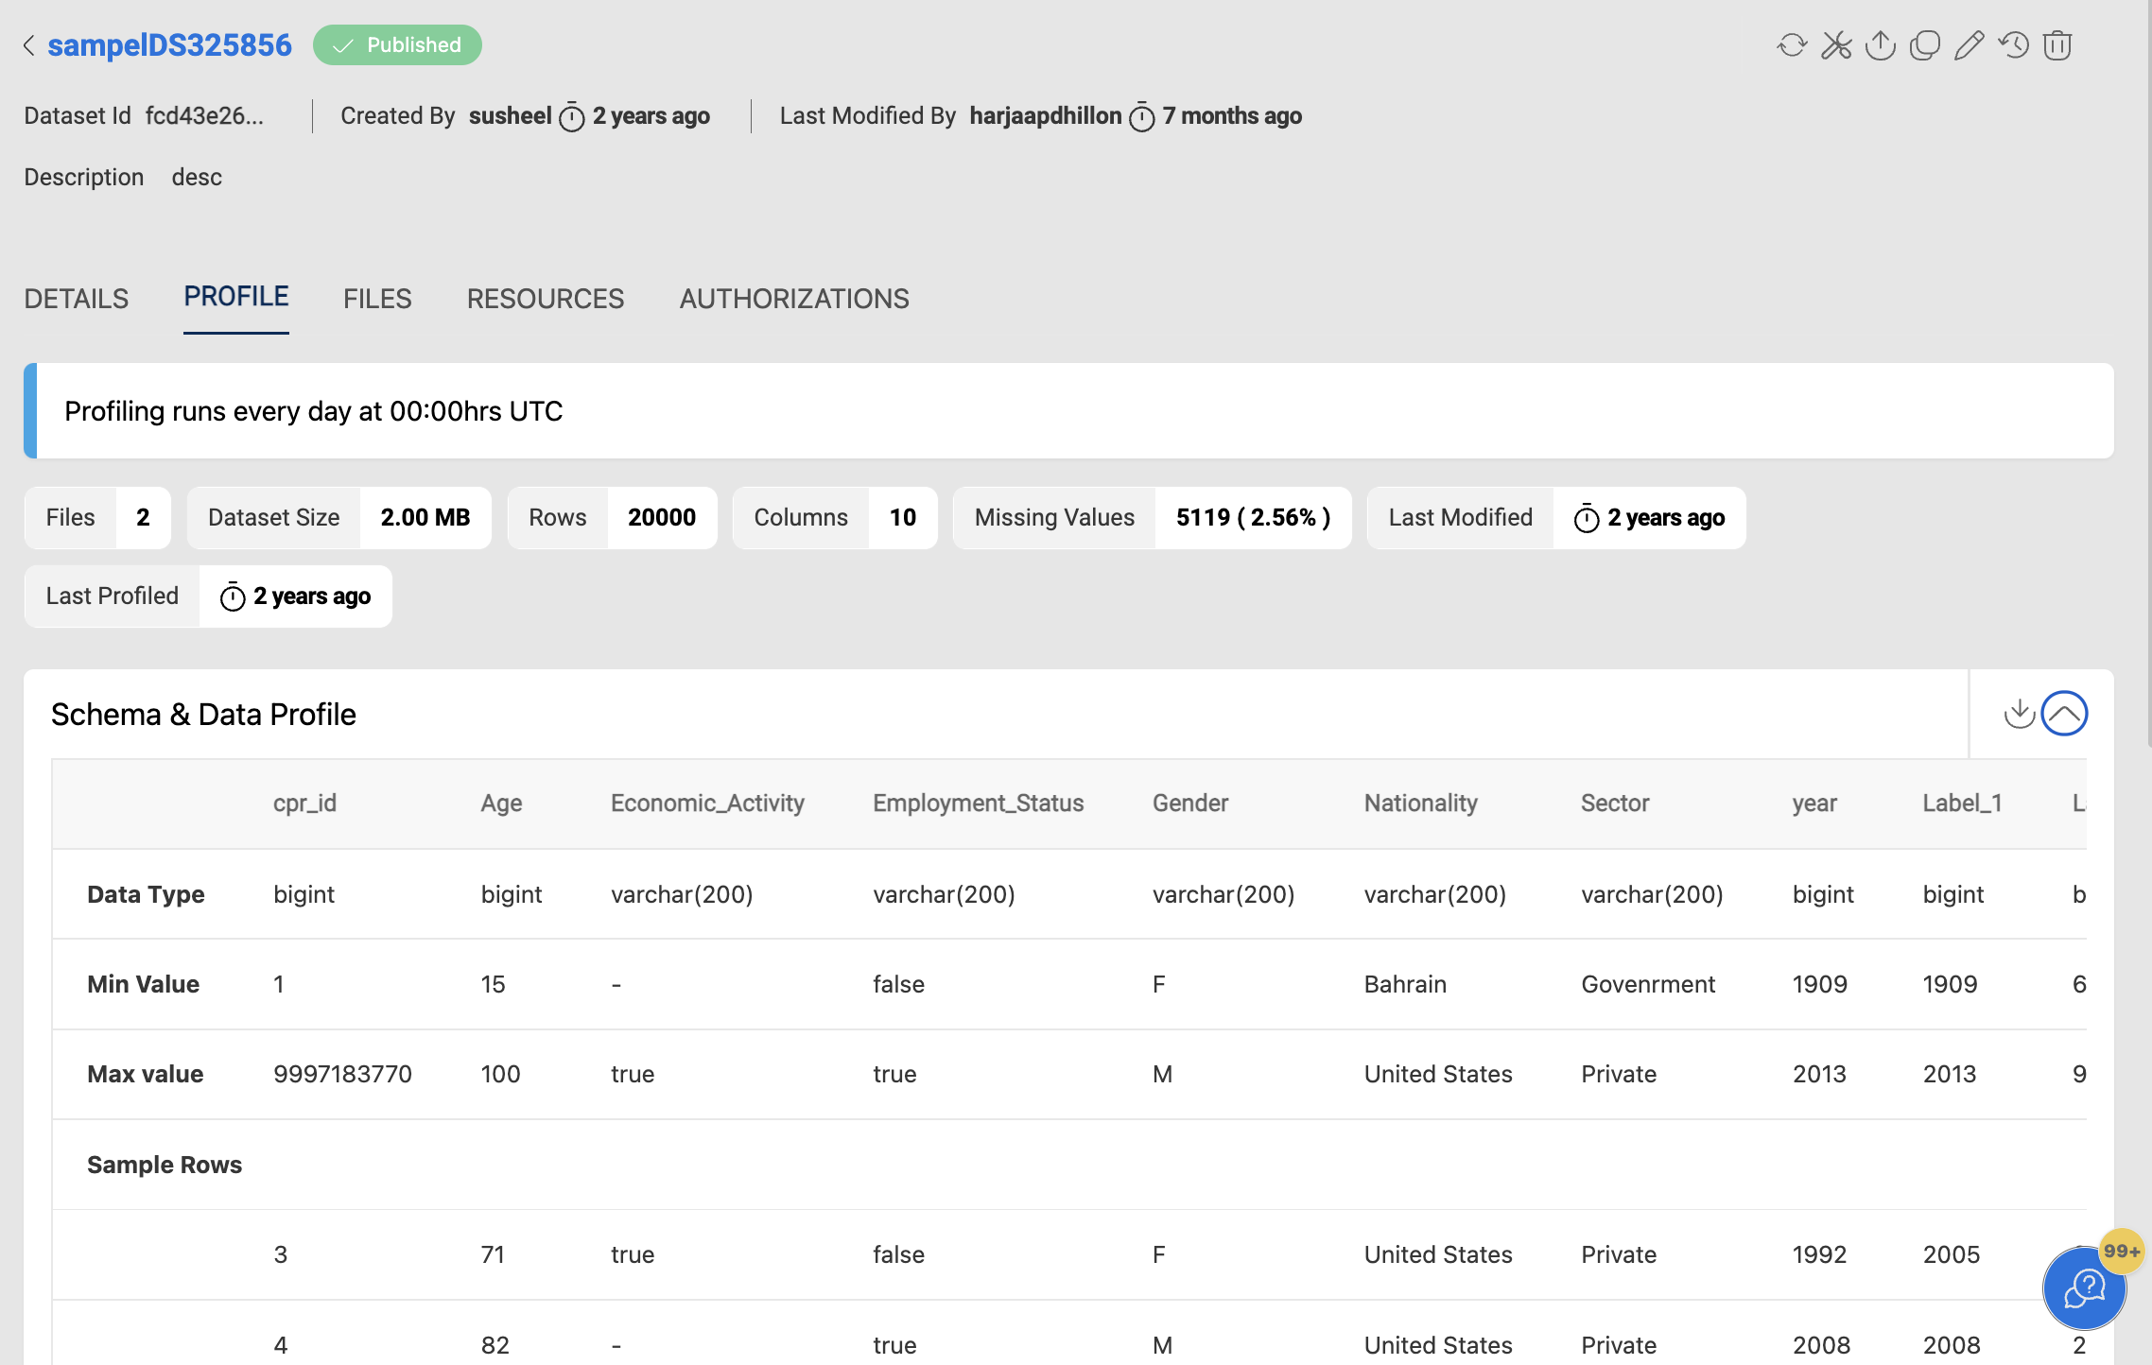
Task: Click the truncated Dataset Id fcd43e26...
Action: [206, 115]
